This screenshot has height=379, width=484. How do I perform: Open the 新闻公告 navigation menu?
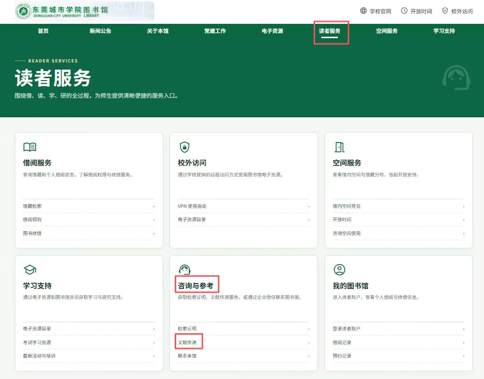click(x=100, y=31)
